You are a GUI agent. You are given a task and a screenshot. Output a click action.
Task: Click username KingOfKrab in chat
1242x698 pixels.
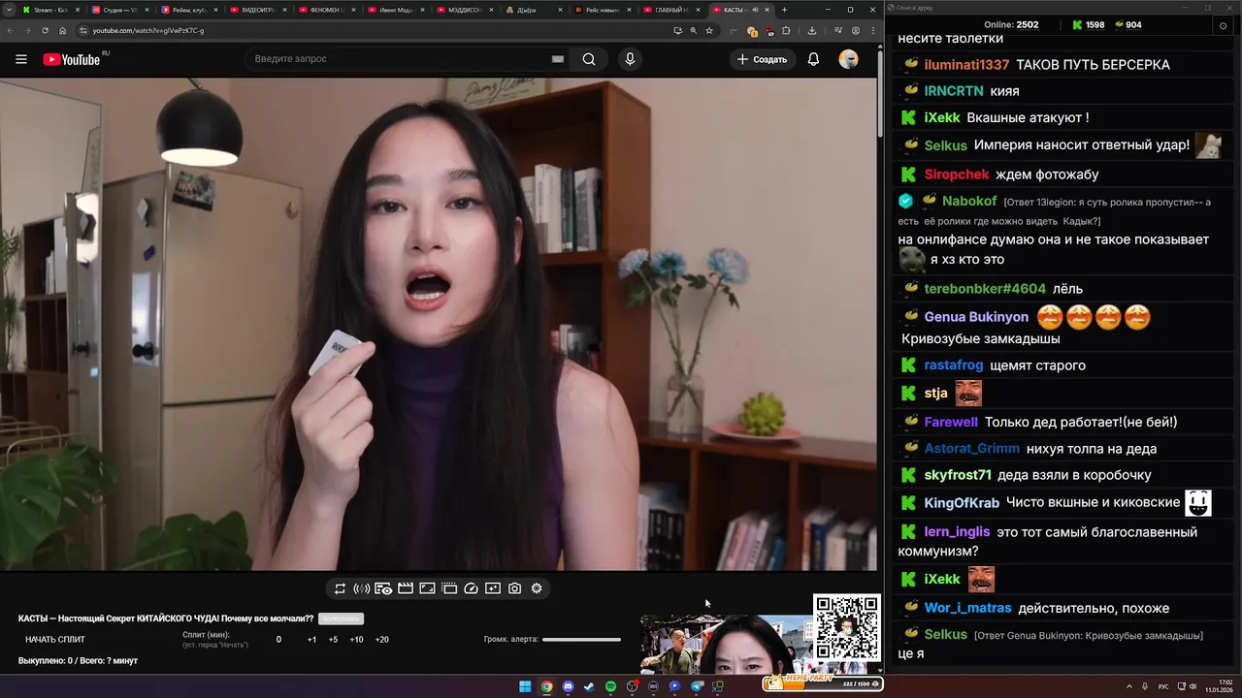(x=962, y=503)
